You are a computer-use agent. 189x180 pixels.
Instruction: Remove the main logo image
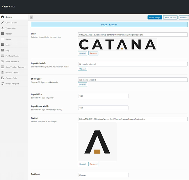93,53
